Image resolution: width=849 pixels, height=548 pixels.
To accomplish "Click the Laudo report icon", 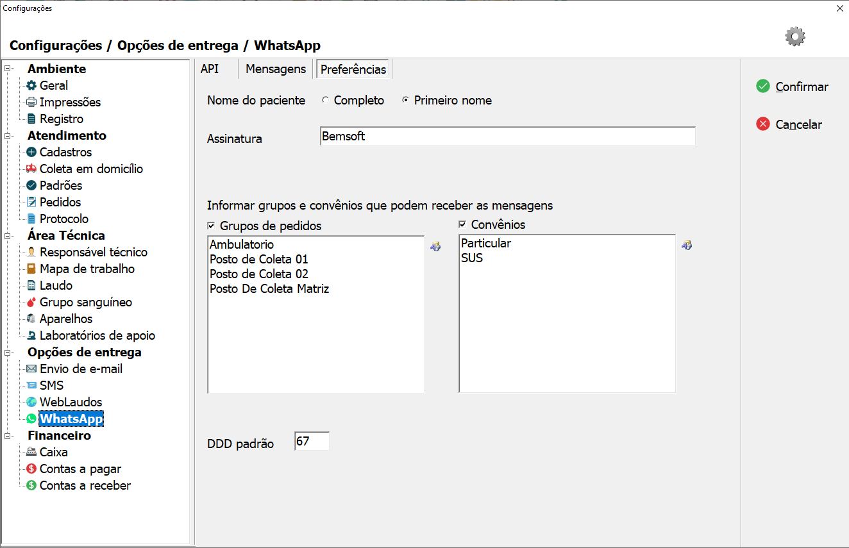I will pos(31,285).
